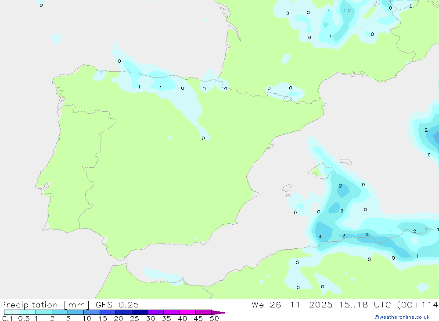The width and height of the screenshot is (439, 321).
Task: Click the '20' legend tick label
Action: [x=119, y=318]
